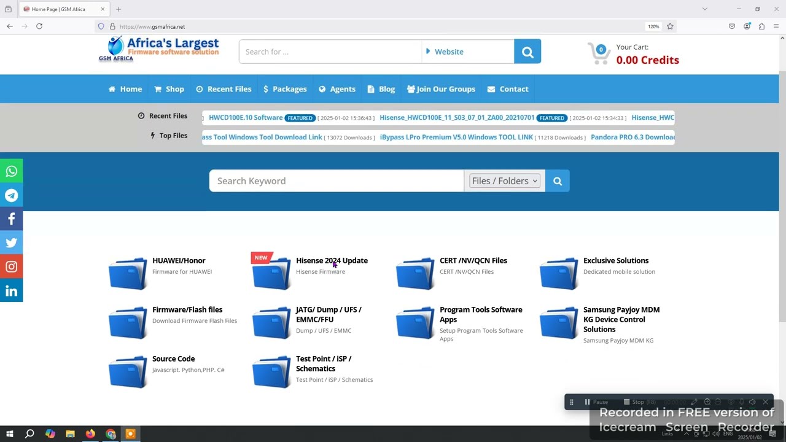Bookmark this page with the star icon

[x=670, y=26]
